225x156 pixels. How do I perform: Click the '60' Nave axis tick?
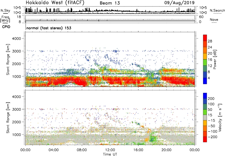pos(201,17)
